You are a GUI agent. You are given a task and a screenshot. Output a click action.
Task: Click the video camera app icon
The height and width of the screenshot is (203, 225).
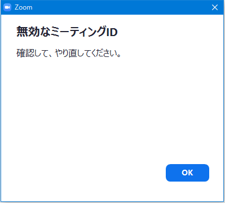pyautogui.click(x=7, y=7)
